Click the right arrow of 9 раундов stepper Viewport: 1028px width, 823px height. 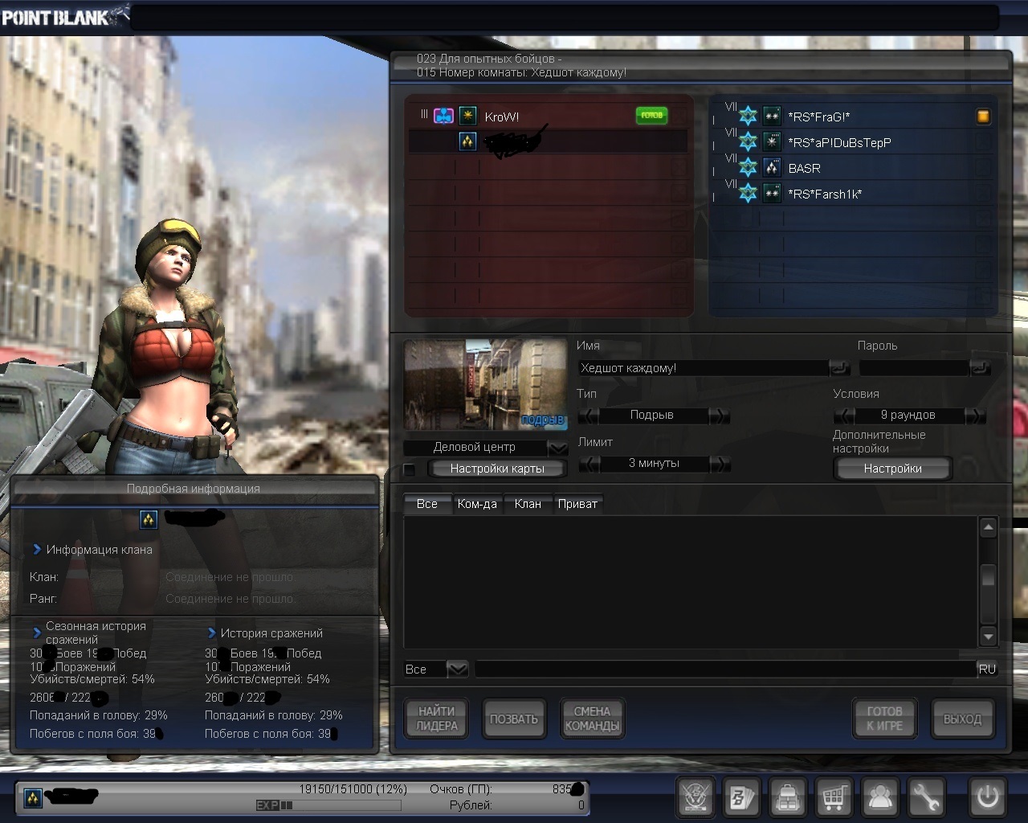(974, 416)
